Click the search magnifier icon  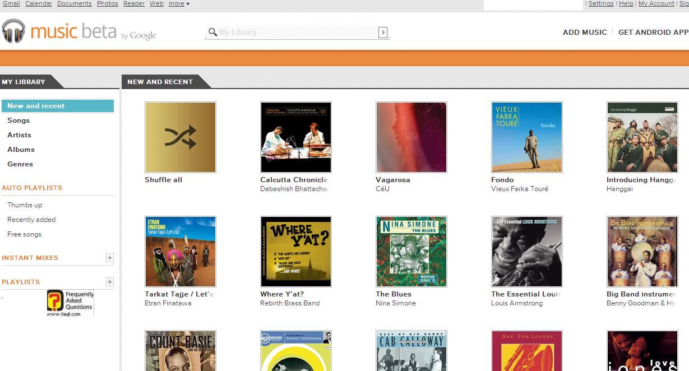212,33
